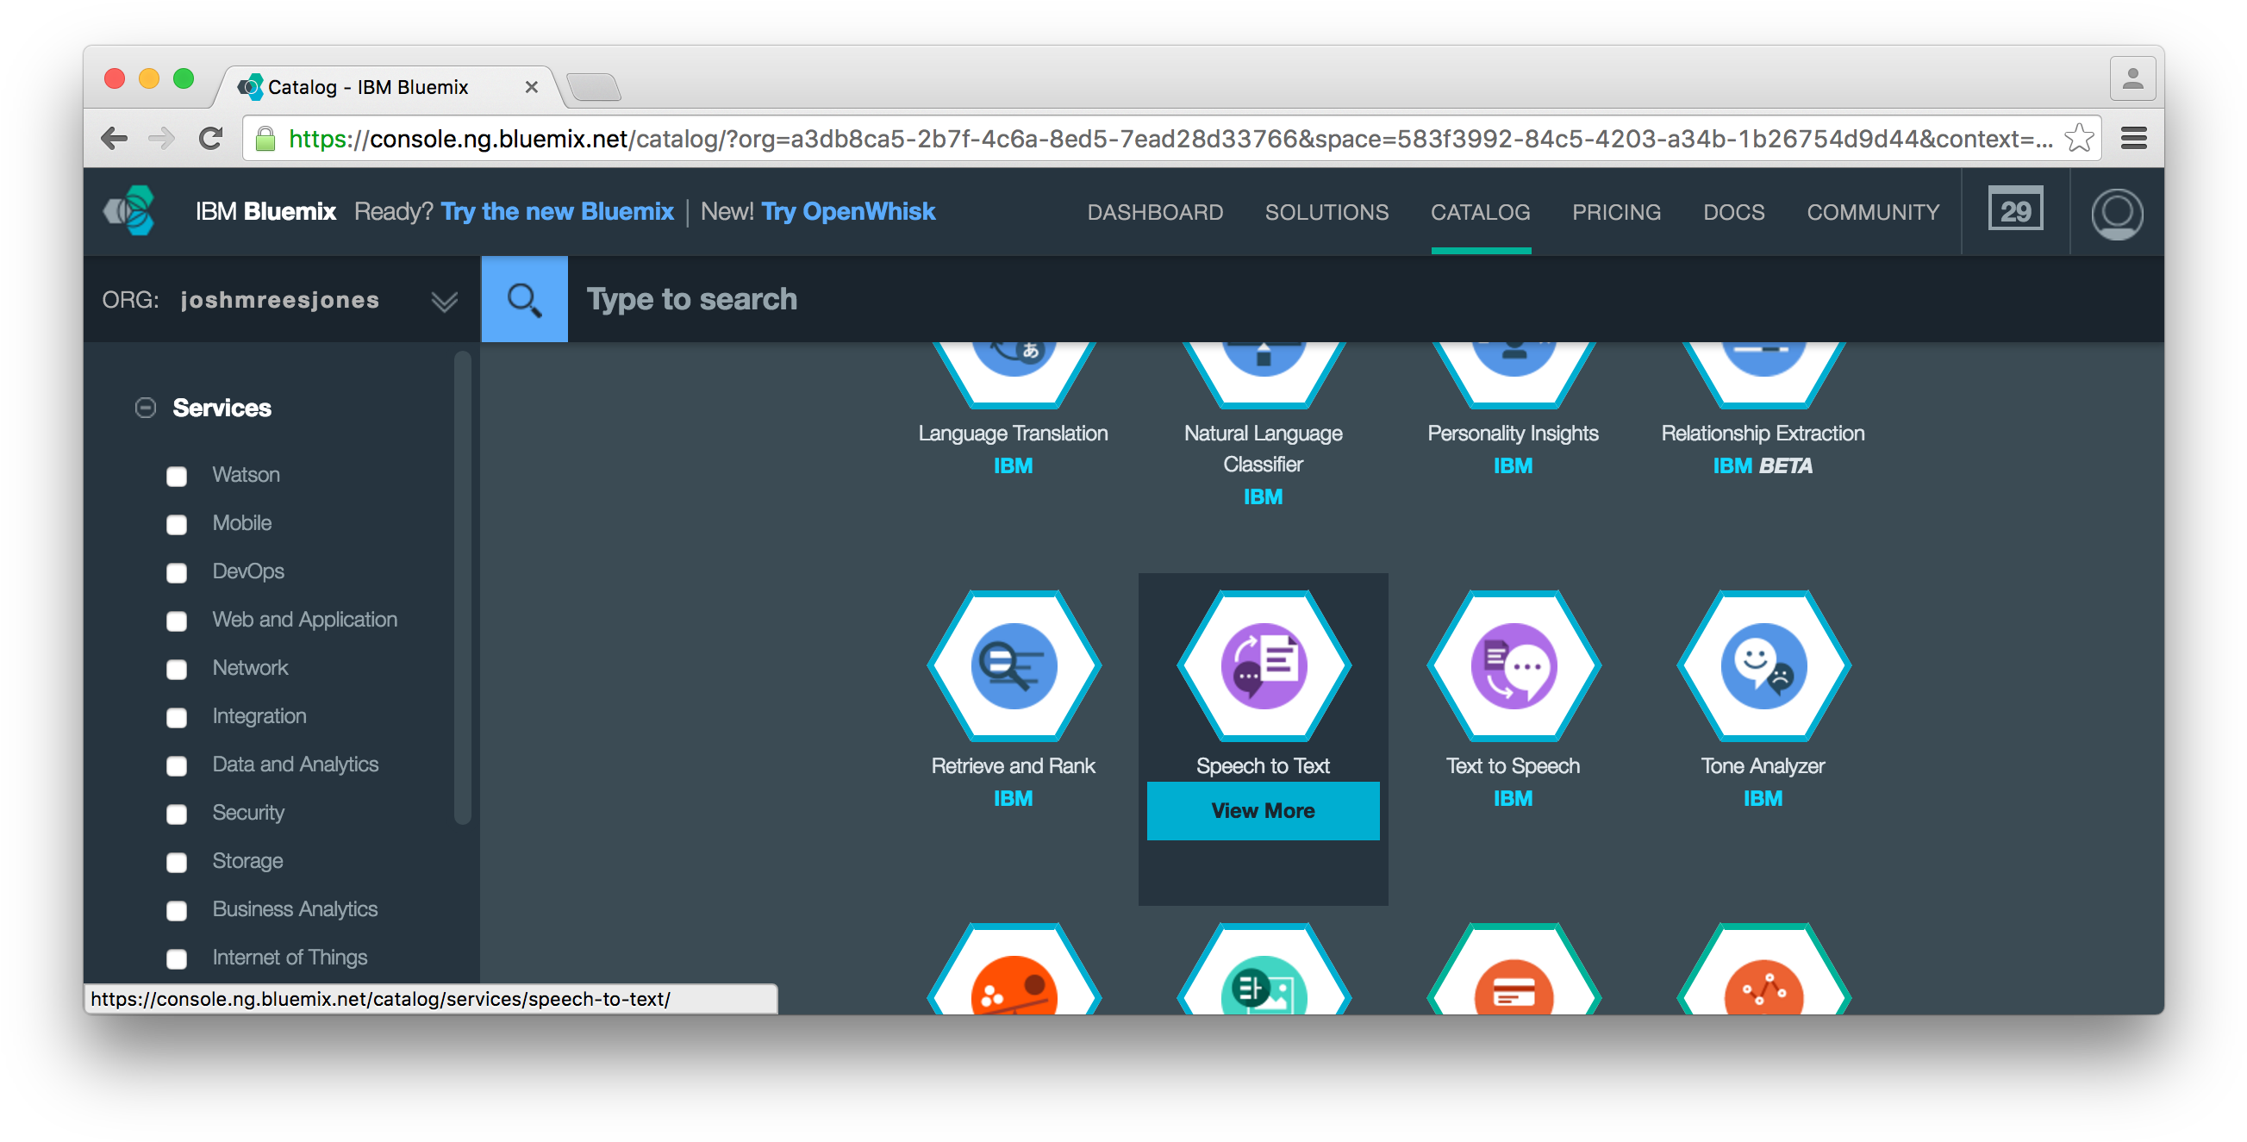Open the Retrieve and Rank service icon
Image resolution: width=2247 pixels, height=1142 pixels.
pos(1013,666)
